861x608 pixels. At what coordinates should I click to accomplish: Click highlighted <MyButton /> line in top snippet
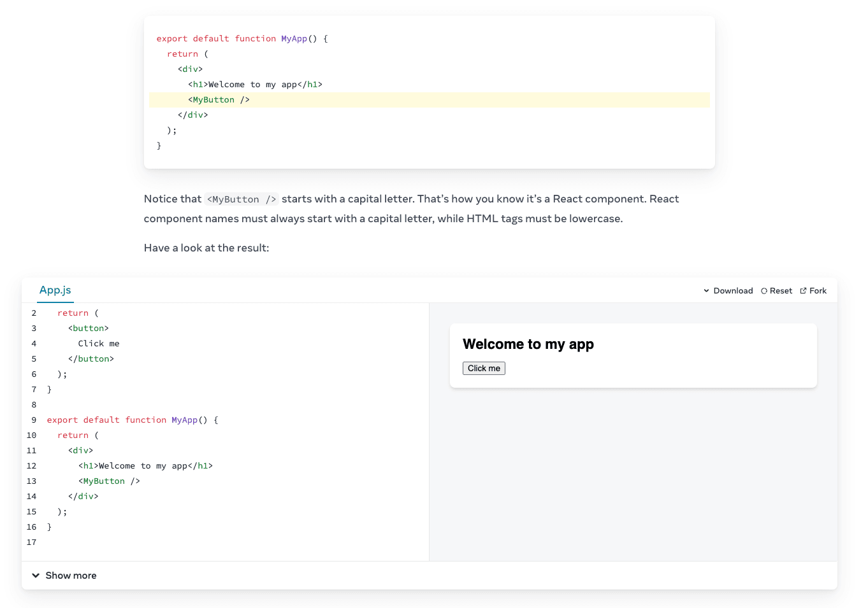pyautogui.click(x=219, y=100)
